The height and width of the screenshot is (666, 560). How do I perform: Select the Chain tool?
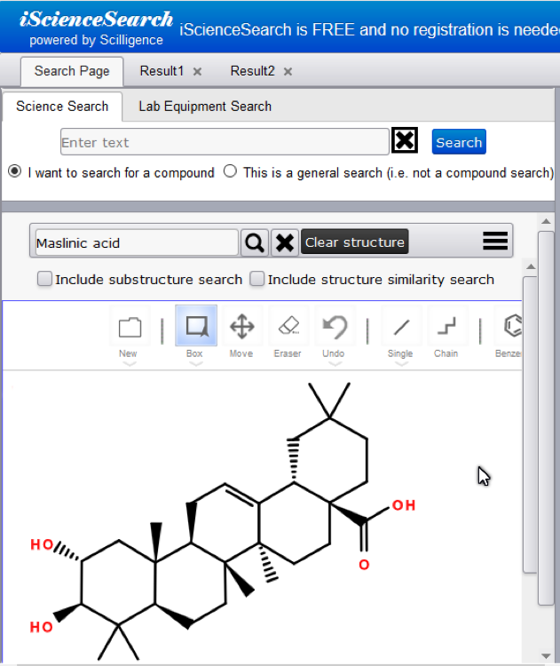pyautogui.click(x=446, y=327)
